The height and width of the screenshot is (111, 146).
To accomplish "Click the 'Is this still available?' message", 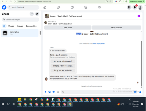I will tap(58, 51).
